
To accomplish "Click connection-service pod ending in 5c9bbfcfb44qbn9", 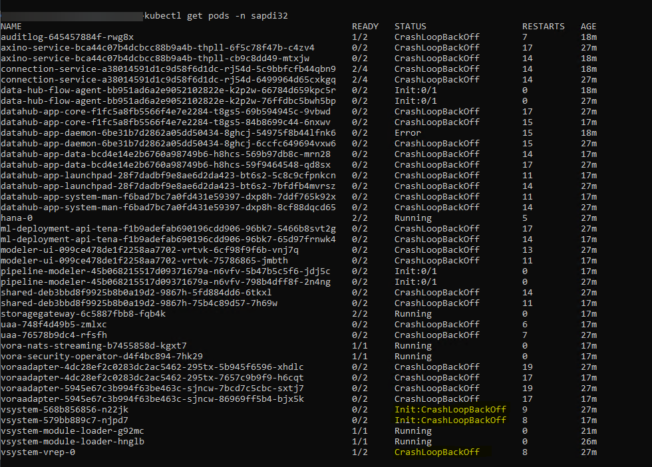I will point(168,69).
